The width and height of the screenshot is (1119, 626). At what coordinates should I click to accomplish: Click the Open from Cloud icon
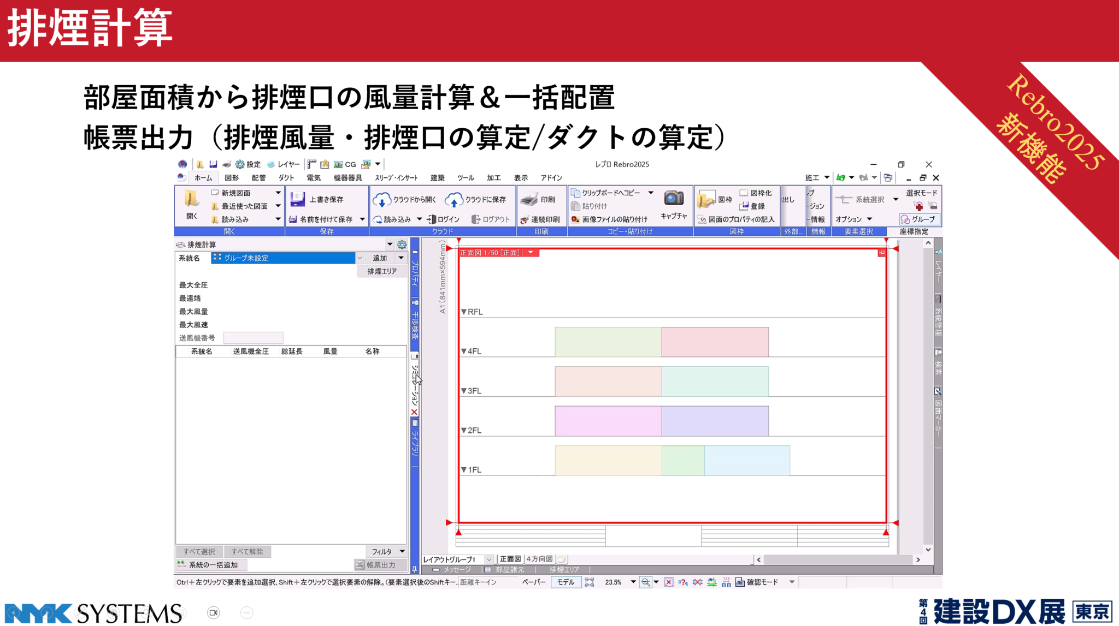click(x=381, y=200)
